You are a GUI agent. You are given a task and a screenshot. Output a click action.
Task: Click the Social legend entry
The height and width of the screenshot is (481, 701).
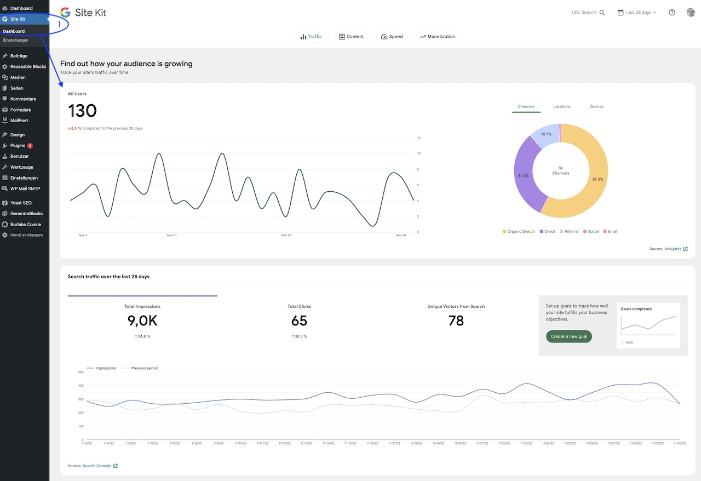[x=591, y=232]
